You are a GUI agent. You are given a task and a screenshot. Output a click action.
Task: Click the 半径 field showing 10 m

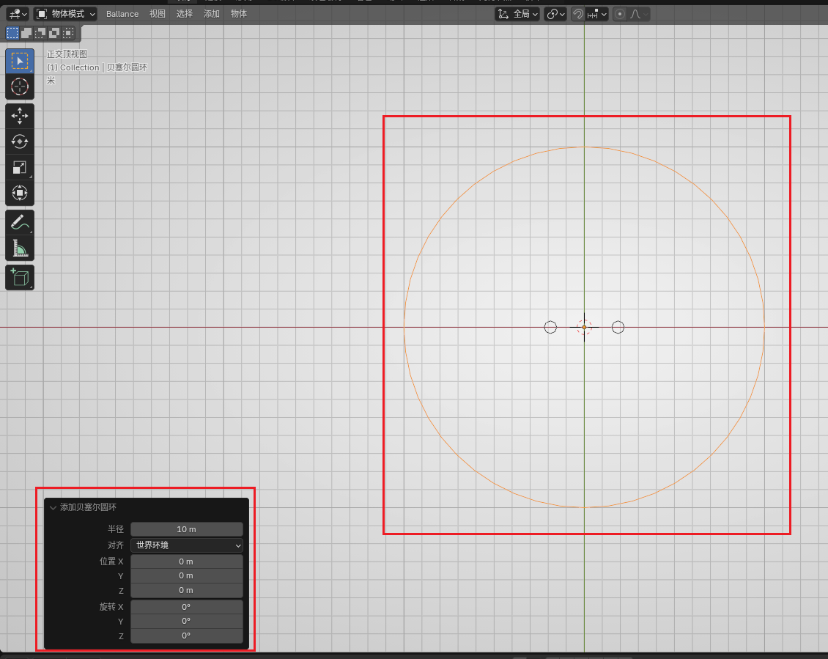point(186,529)
